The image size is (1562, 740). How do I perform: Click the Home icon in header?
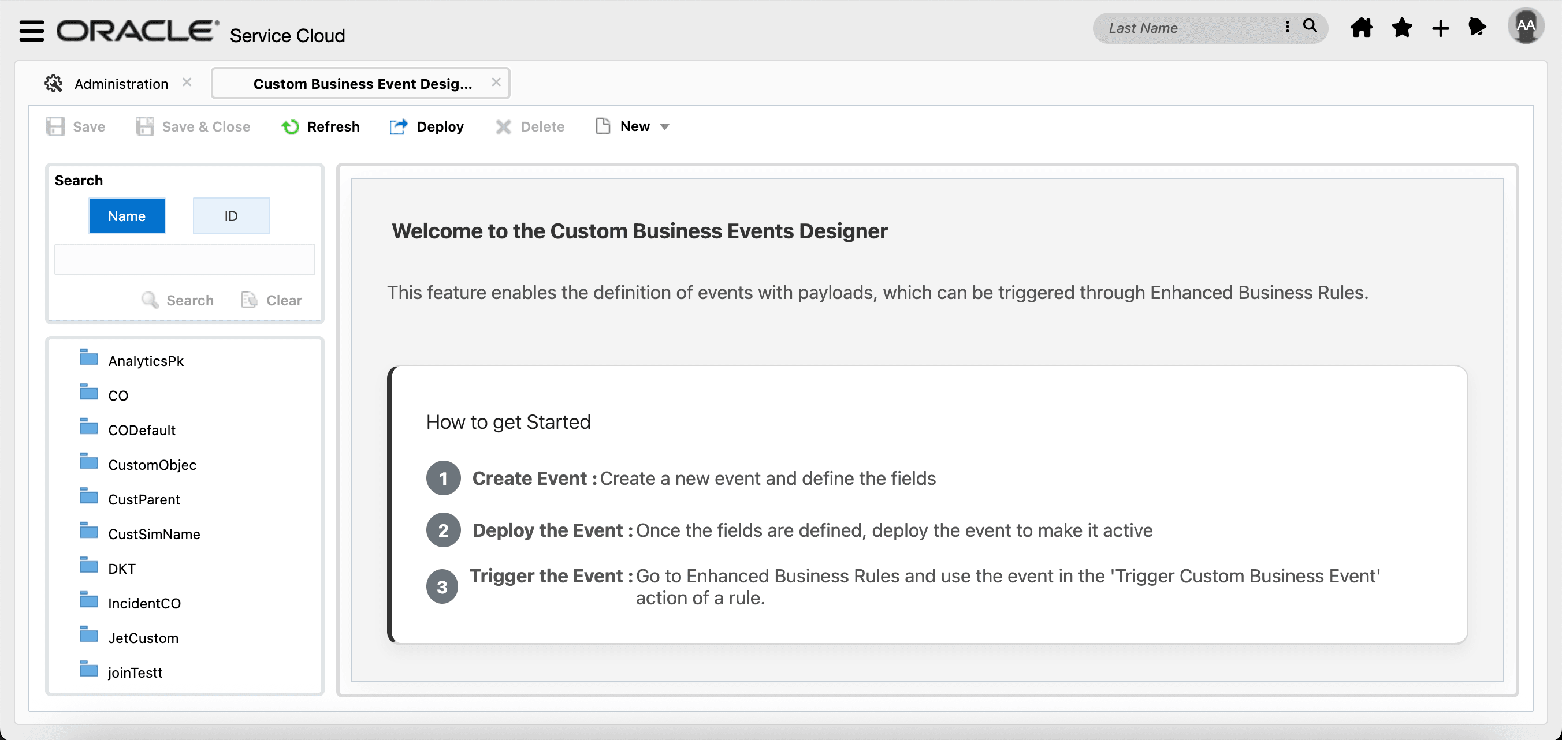(1362, 28)
